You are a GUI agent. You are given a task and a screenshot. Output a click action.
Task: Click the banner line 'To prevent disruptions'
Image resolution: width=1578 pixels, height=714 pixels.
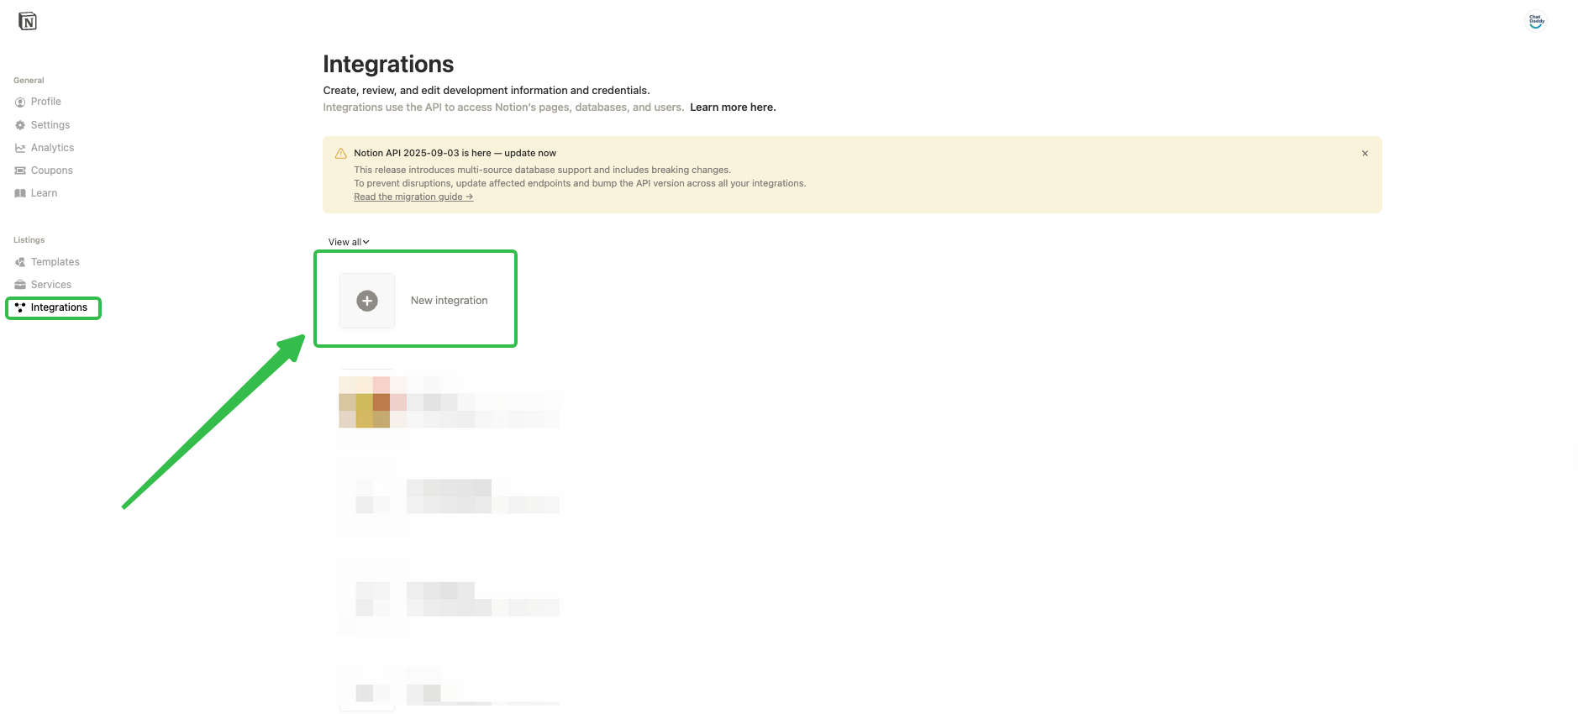coord(580,183)
